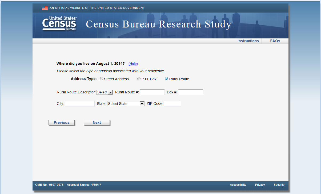This screenshot has height=194, width=321.
Task: Click into the City text field
Action: point(80,104)
